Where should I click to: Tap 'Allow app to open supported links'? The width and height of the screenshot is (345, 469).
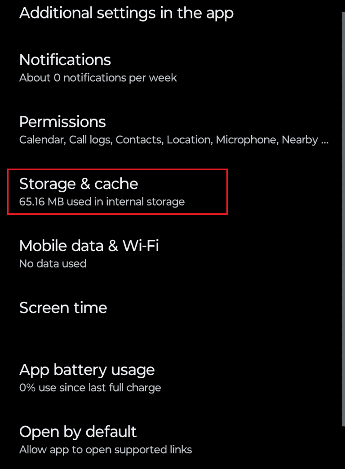(106, 449)
